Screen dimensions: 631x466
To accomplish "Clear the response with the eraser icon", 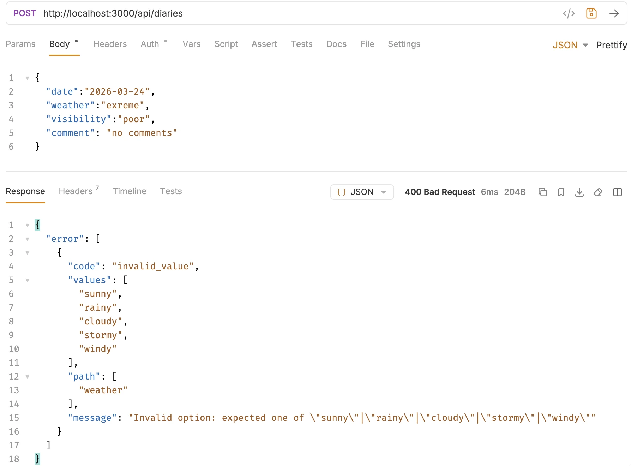I will coord(598,192).
